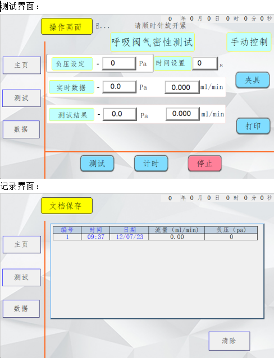
Task: Stop the test with red 停止 button
Action: tap(204, 164)
